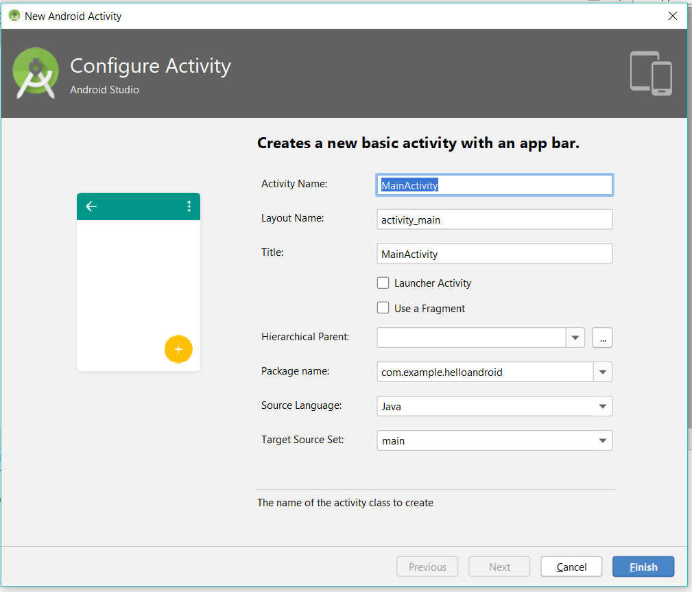Click the Title input field
Viewport: 692px width, 592px height.
(494, 254)
